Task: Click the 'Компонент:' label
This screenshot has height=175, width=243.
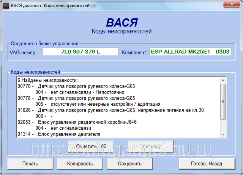Action: click(134, 52)
